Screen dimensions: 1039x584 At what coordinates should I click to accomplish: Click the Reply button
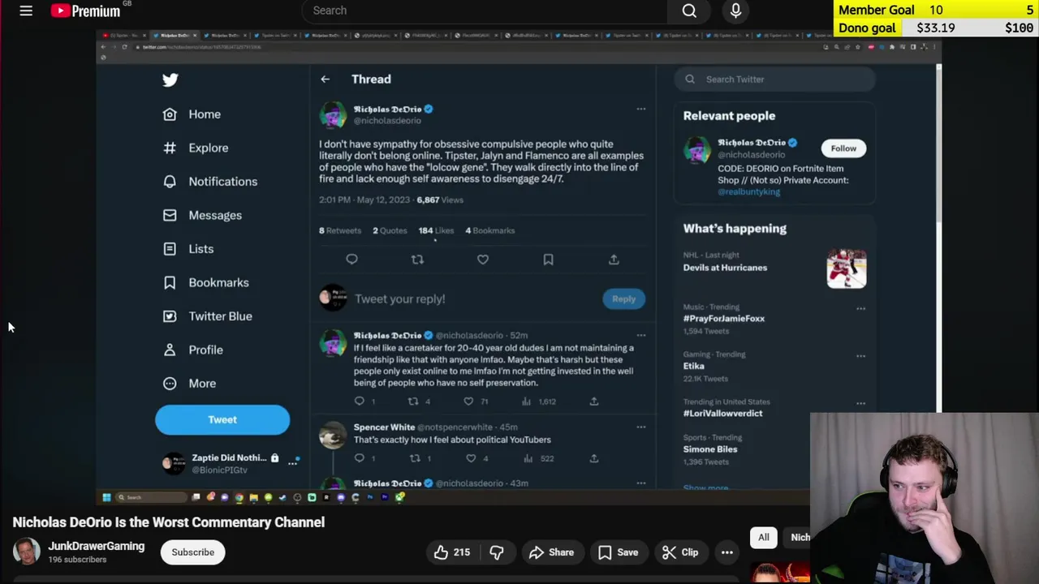tap(623, 299)
